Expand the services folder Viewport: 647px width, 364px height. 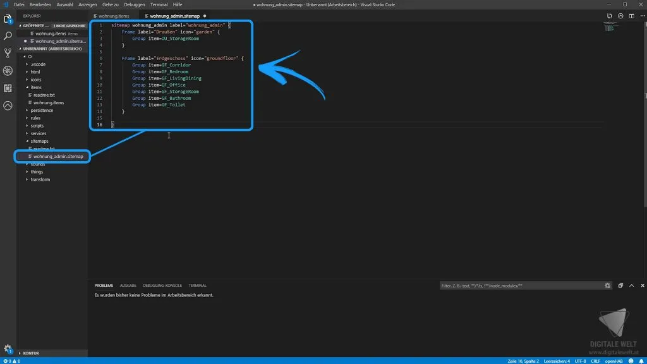pos(39,134)
